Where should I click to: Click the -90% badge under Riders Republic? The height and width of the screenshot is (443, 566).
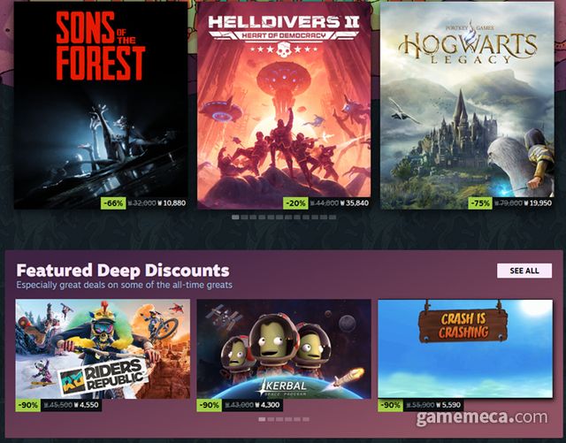28,405
